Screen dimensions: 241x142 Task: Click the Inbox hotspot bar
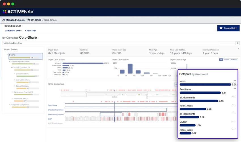click(x=205, y=84)
